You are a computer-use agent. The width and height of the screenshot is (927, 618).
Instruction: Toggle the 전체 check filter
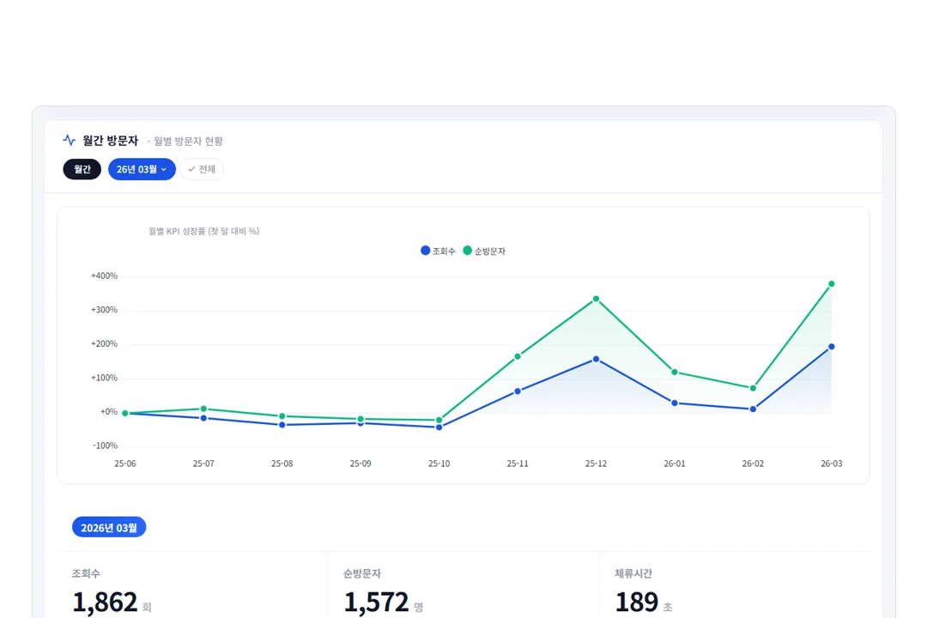tap(202, 169)
